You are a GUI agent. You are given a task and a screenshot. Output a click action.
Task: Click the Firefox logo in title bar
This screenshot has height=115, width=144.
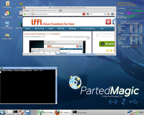point(24,8)
